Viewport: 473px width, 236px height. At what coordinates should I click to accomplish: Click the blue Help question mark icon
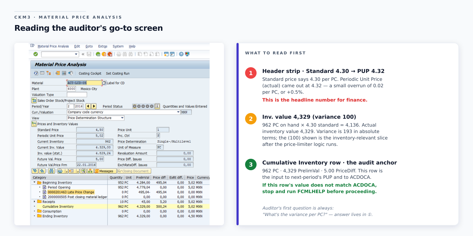(x=181, y=54)
